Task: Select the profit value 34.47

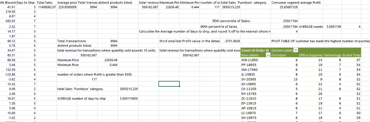Action: (x=11, y=50)
